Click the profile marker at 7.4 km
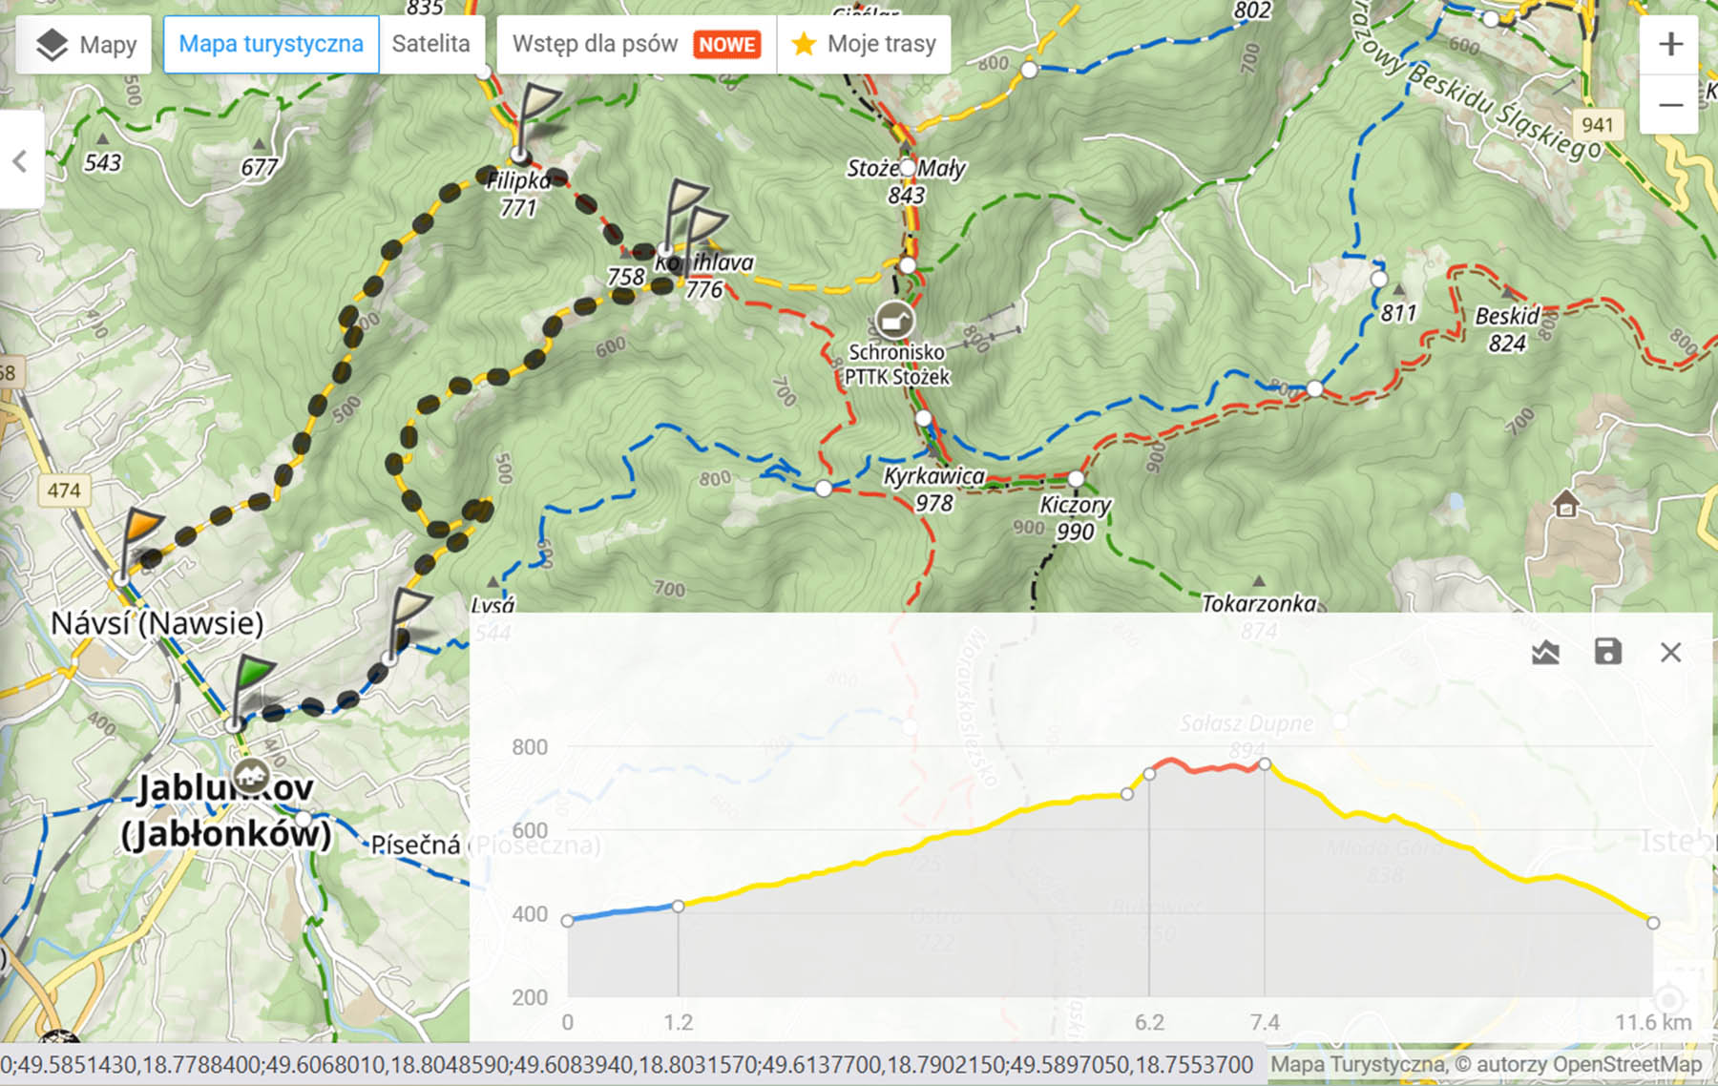1718x1086 pixels. pyautogui.click(x=1265, y=763)
